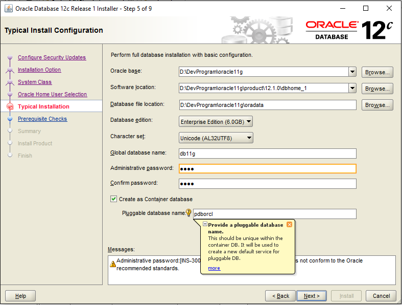Viewport: 402px width, 305px height.
Task: Toggle Create as Container database checkbox
Action: (113, 199)
